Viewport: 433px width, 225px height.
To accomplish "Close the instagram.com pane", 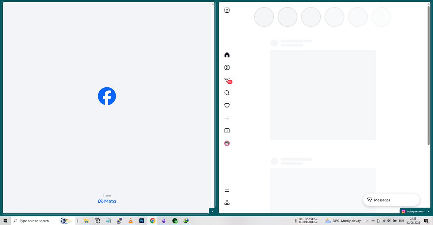I will [x=428, y=212].
